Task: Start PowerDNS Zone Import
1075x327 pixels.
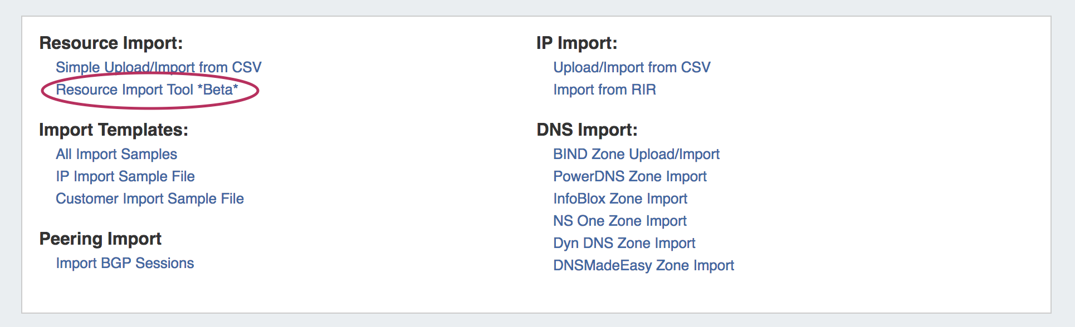Action: point(629,176)
